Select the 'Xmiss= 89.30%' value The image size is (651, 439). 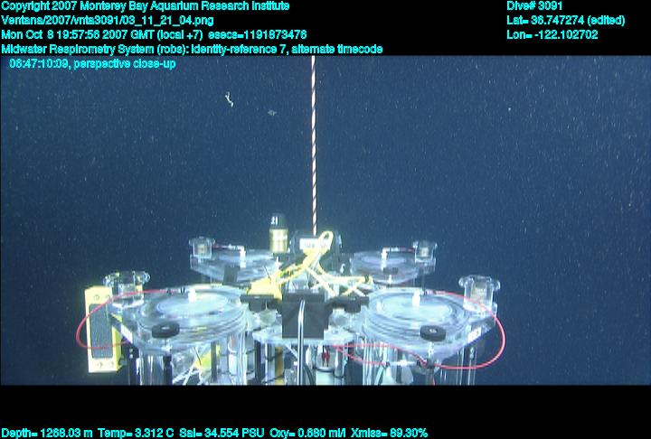point(389,434)
